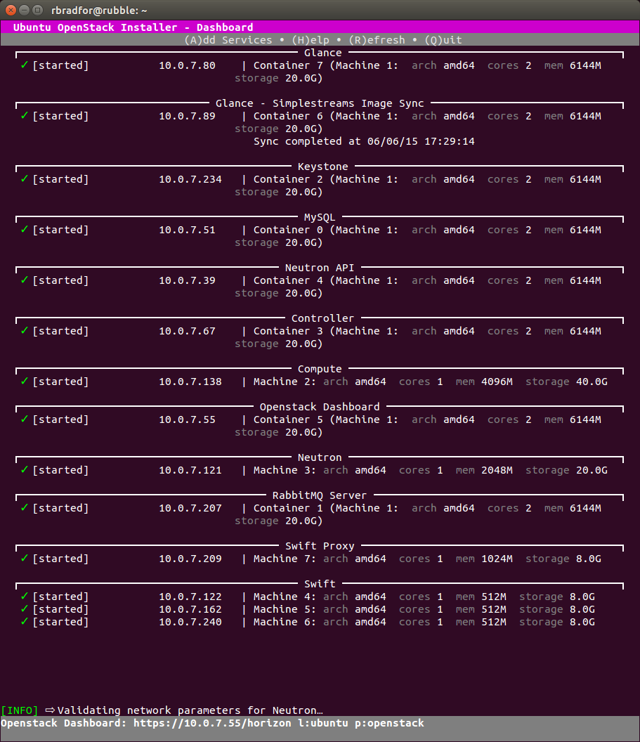Click the RabbitMQ Server section heading
Image resolution: width=640 pixels, height=742 pixels.
click(x=320, y=495)
